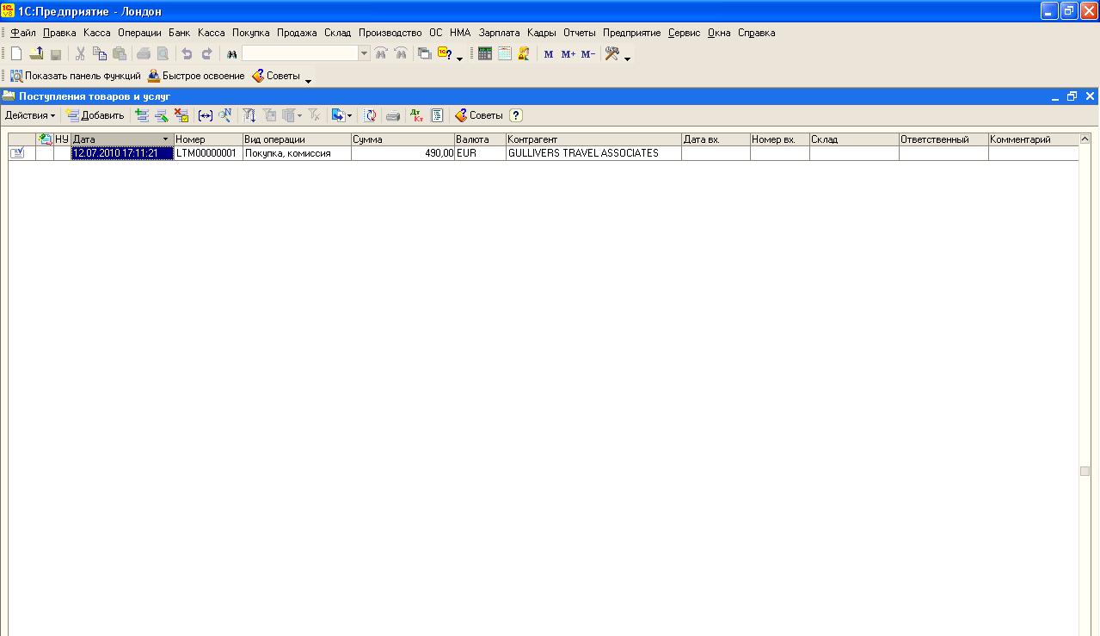The height and width of the screenshot is (636, 1100).
Task: Click the vertical scrollbar up arrow in list
Action: point(1085,139)
